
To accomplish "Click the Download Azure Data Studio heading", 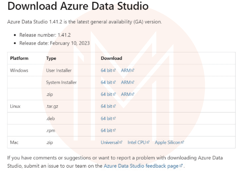I will 78,6.
